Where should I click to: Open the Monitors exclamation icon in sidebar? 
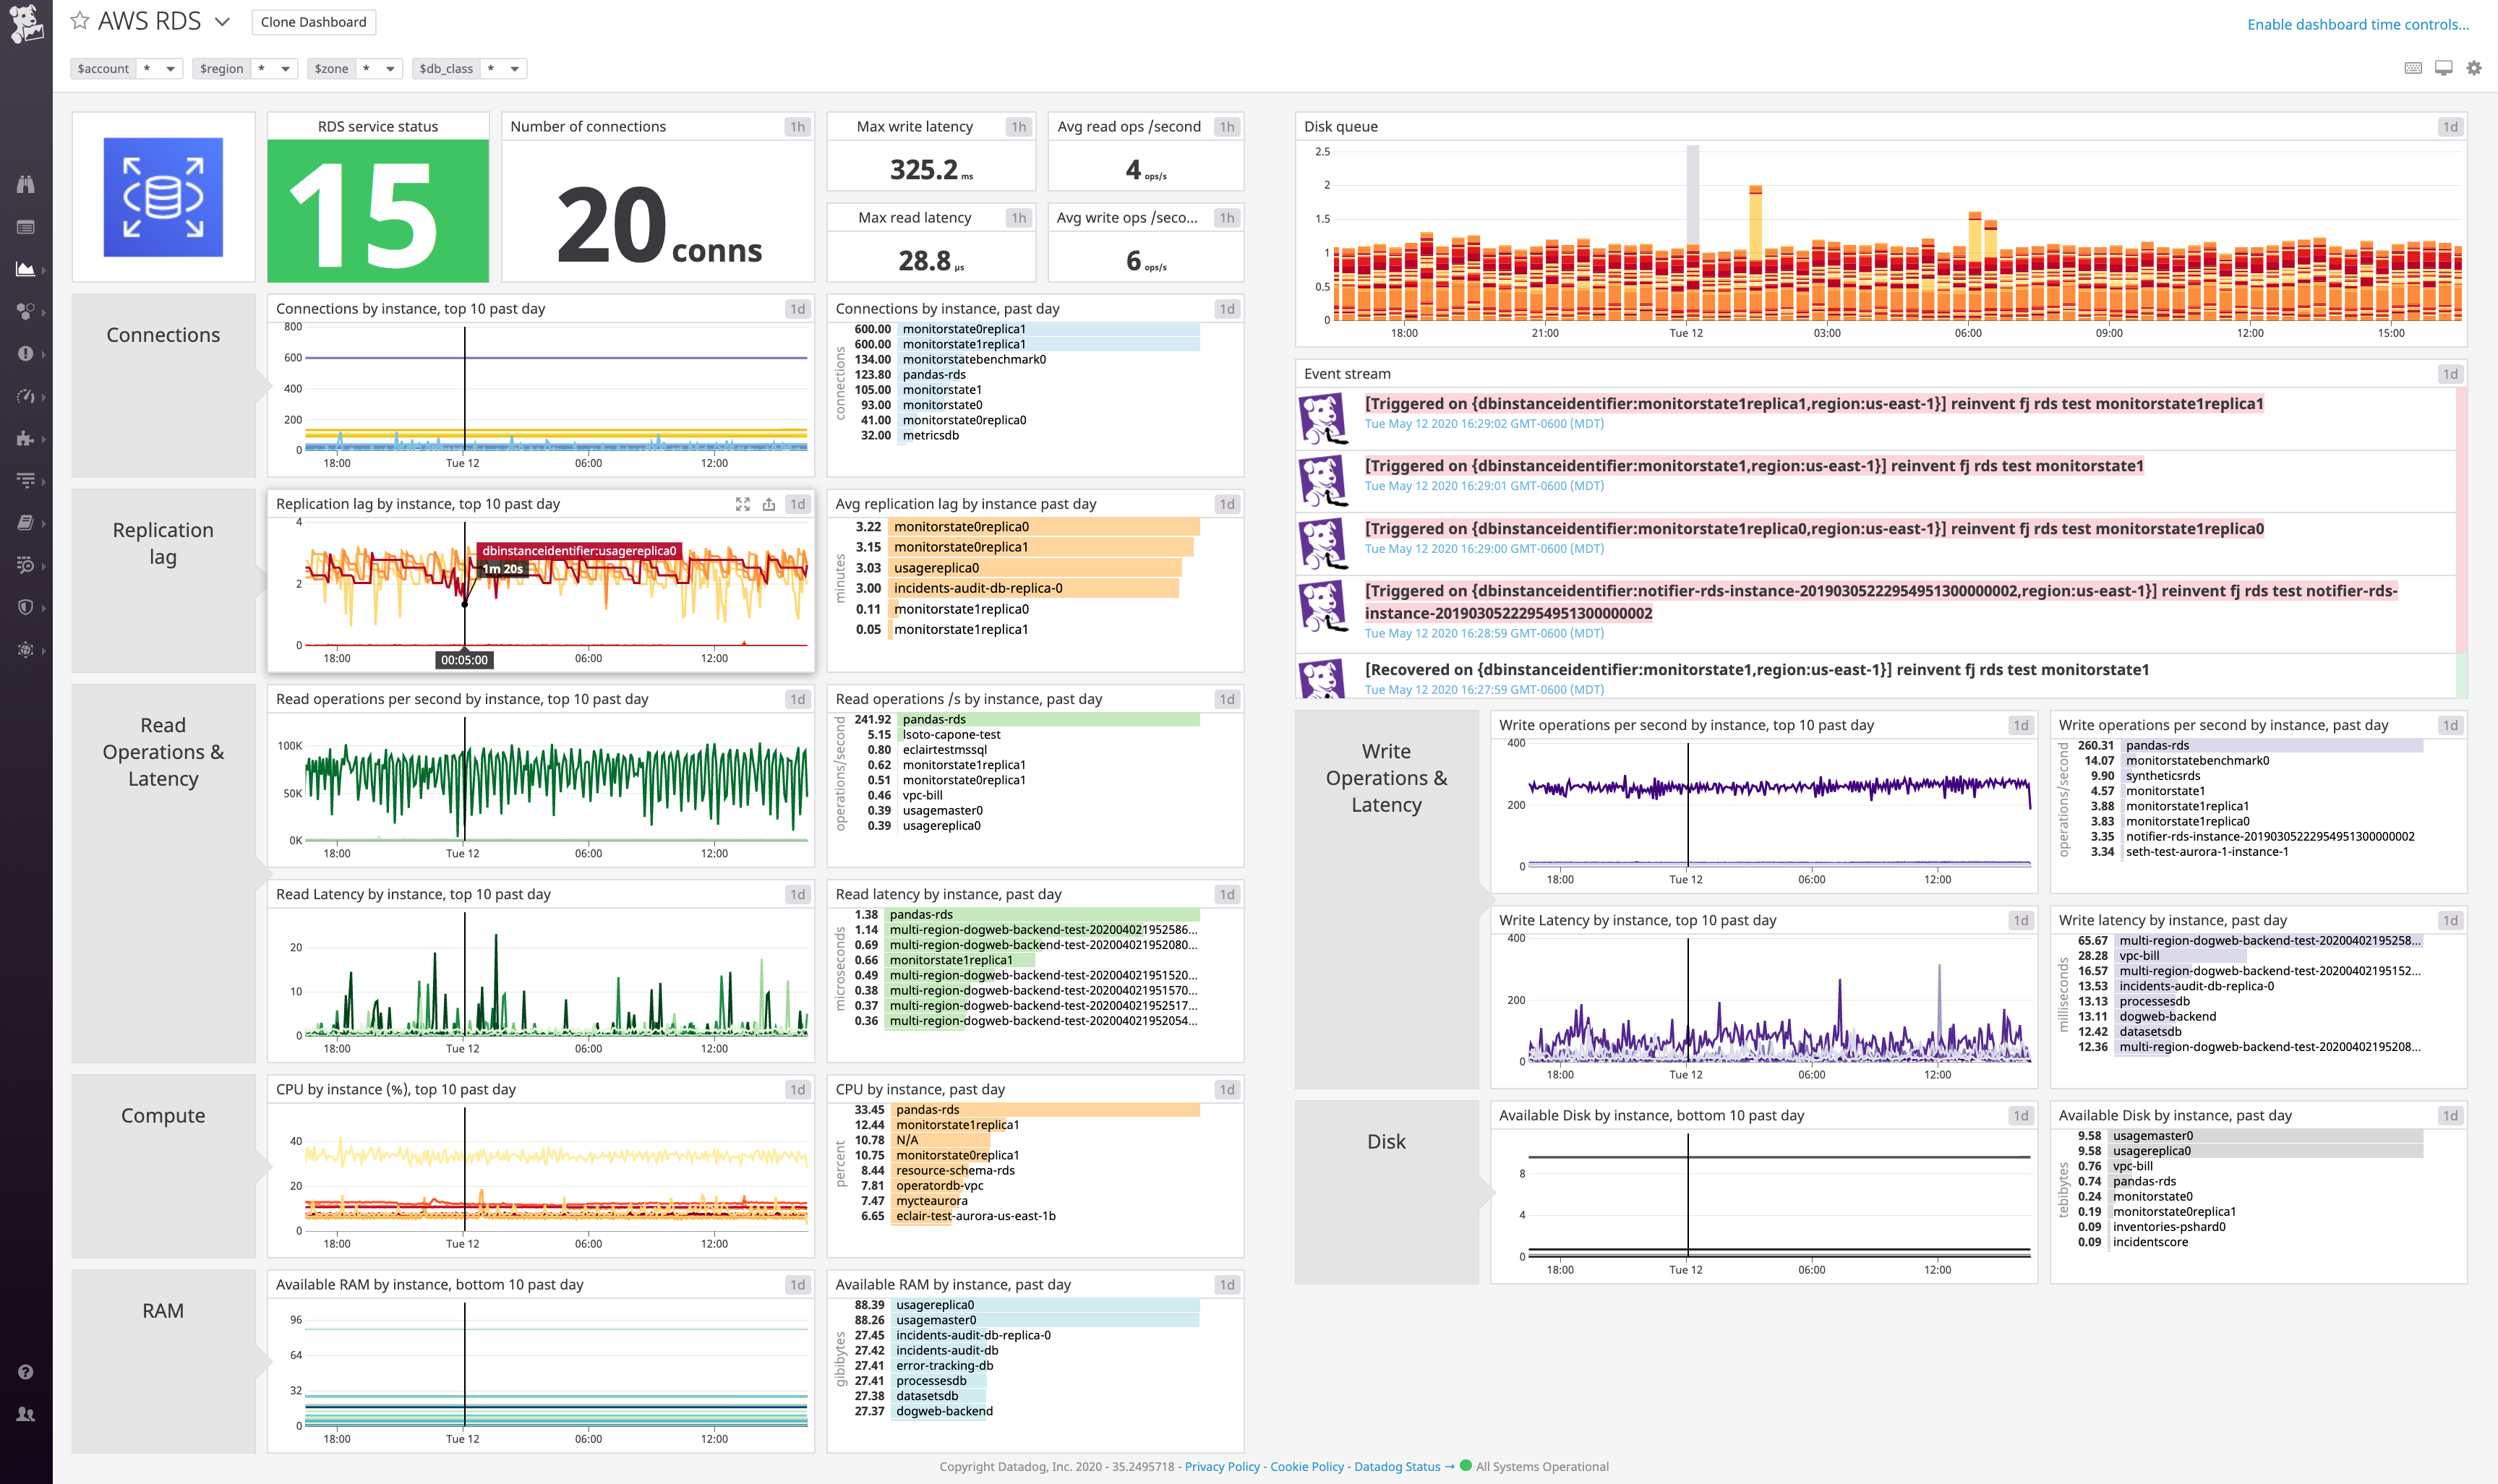click(26, 353)
